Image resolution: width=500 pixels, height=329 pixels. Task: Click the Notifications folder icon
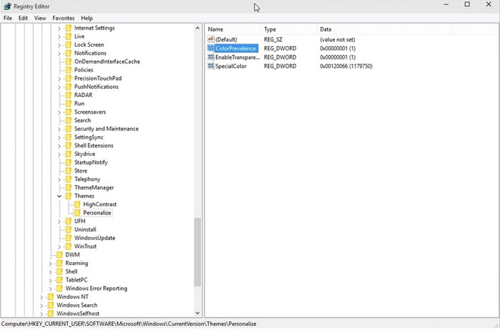point(69,53)
